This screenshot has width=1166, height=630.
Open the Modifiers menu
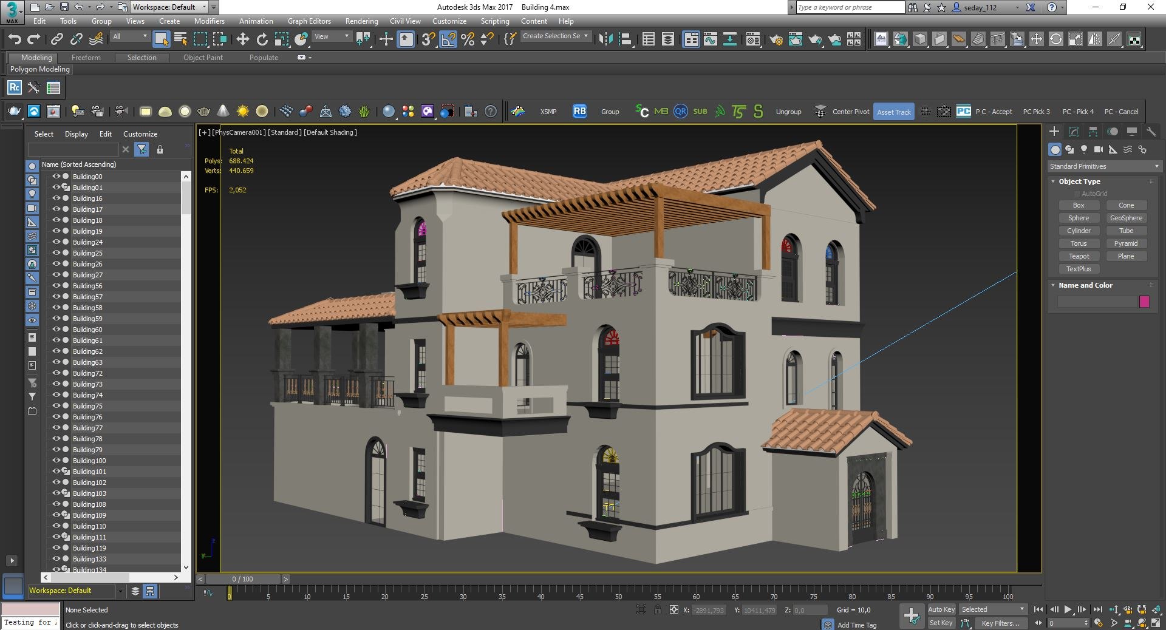tap(209, 21)
